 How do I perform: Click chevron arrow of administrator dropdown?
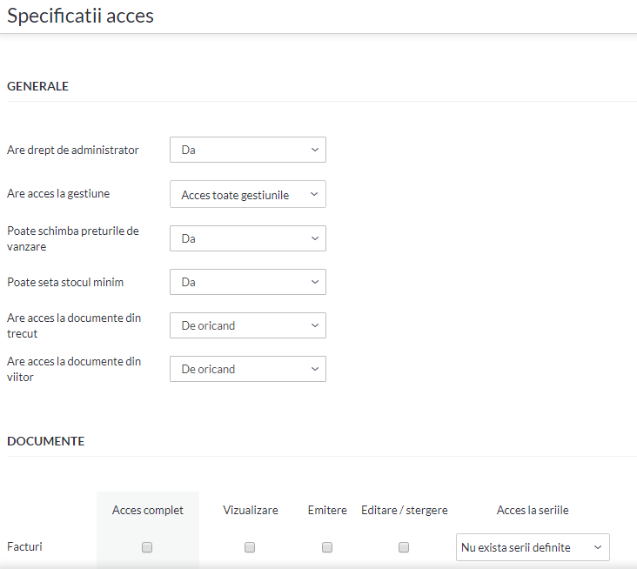click(x=315, y=150)
